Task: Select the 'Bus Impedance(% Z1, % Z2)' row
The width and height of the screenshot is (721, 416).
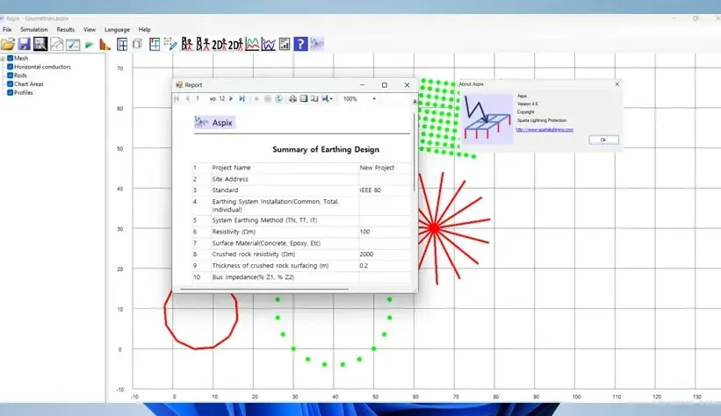Action: coord(301,277)
